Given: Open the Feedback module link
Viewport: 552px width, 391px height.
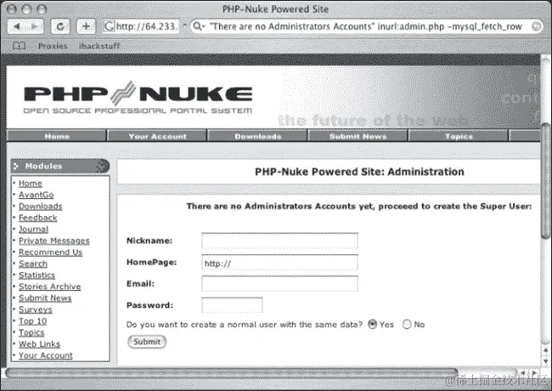Looking at the screenshot, I should (x=38, y=218).
